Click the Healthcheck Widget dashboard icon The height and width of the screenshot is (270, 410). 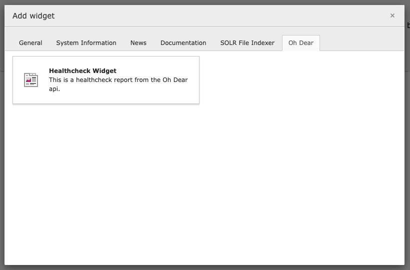point(31,79)
